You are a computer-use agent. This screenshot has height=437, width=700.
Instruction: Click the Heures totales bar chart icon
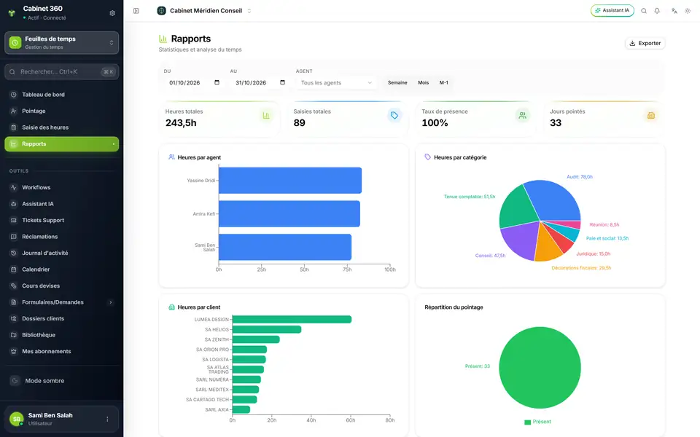pyautogui.click(x=266, y=116)
